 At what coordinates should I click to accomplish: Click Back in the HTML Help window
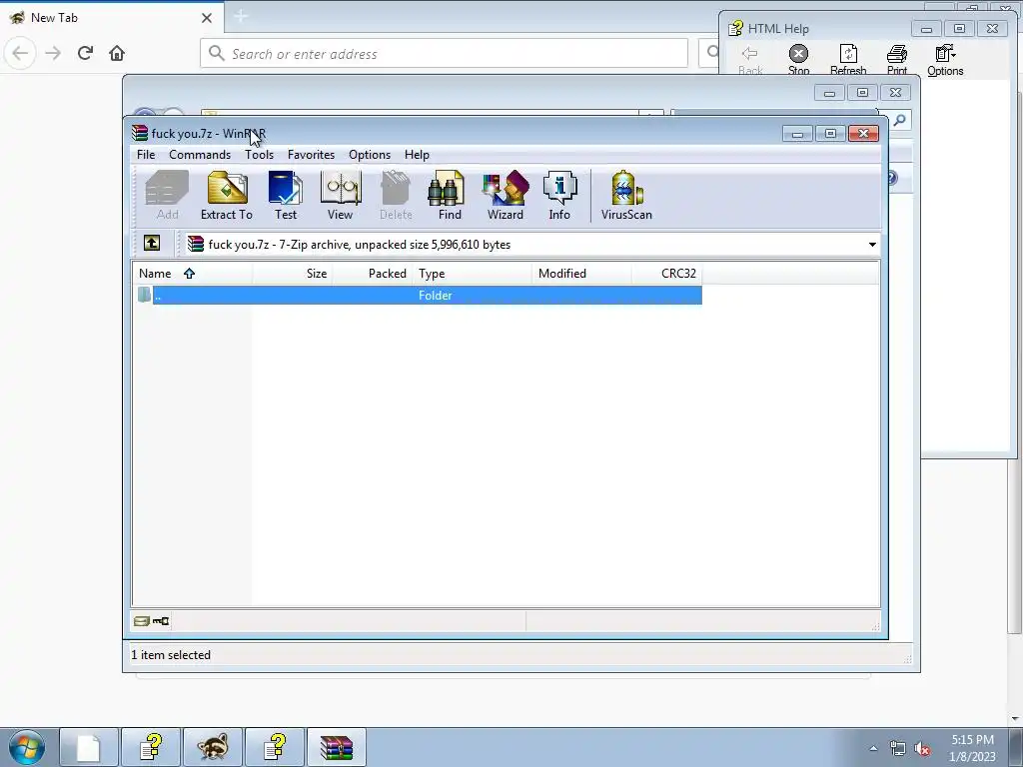(750, 60)
